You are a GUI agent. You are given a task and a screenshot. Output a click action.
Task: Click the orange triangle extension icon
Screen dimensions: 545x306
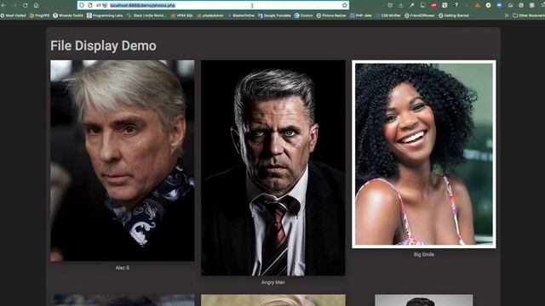478,5
